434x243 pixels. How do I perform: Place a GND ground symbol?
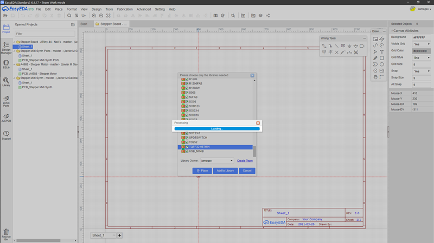pos(349,46)
